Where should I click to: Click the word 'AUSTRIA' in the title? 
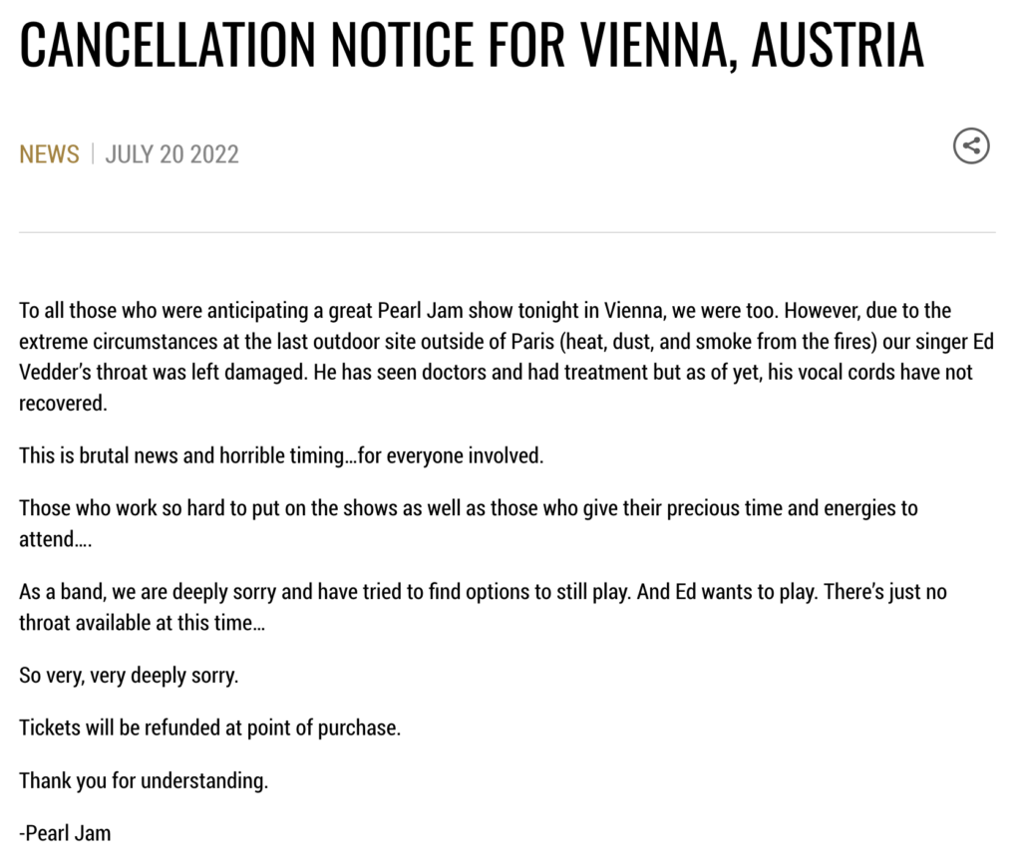point(838,45)
